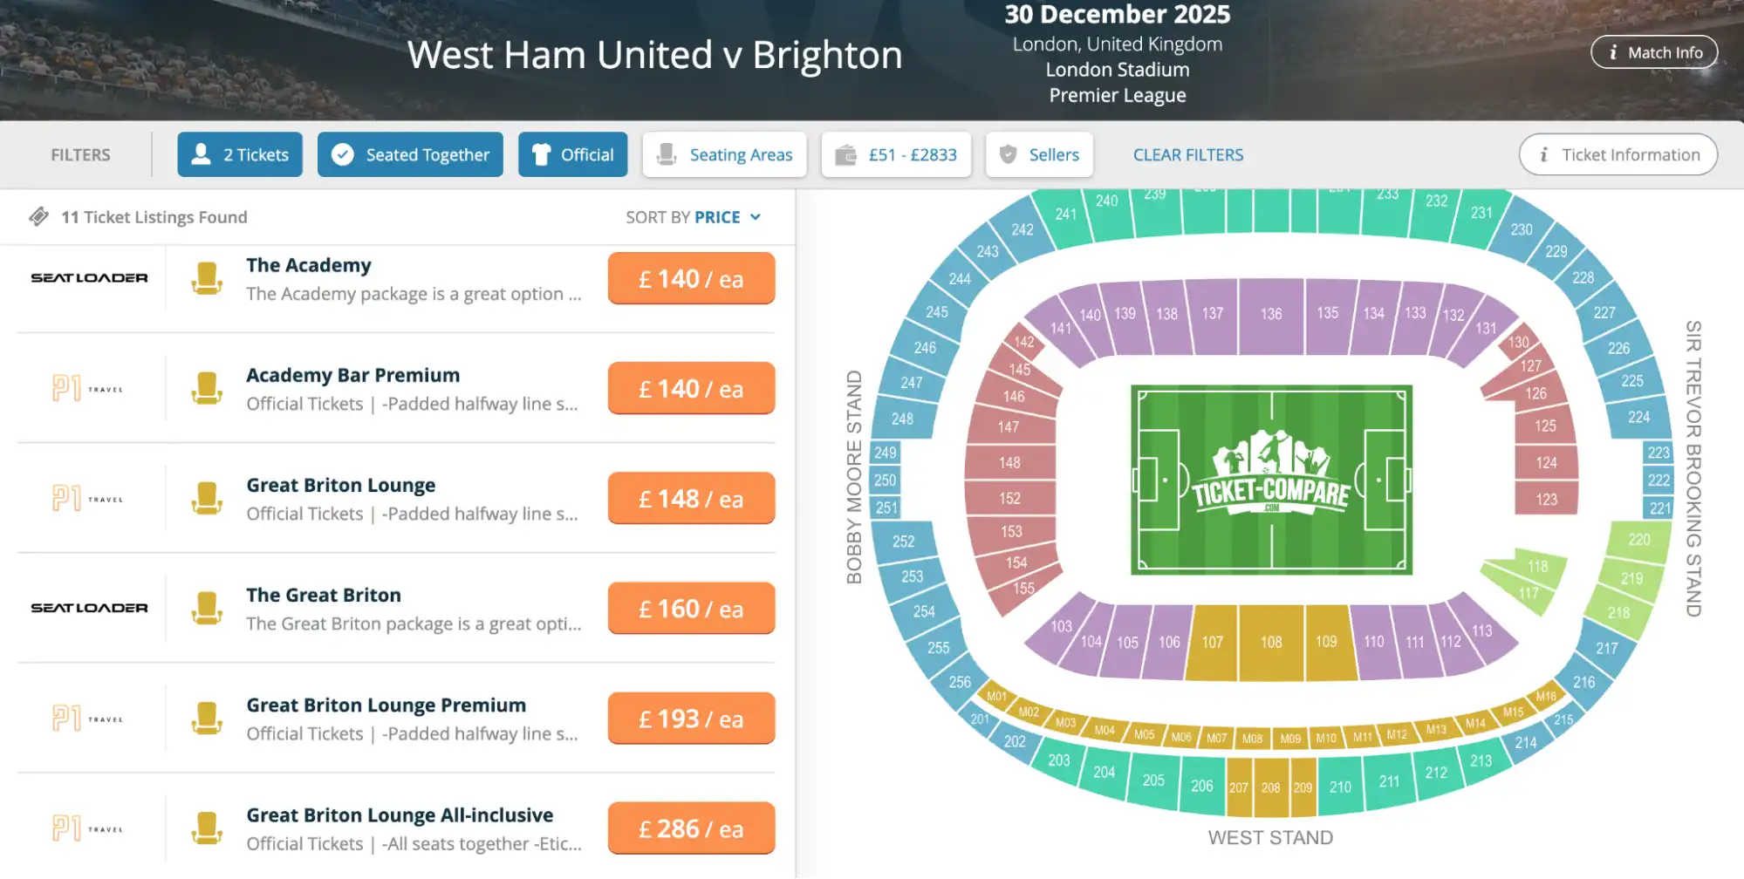Expand the SORT BY PRICE chevron

754,216
